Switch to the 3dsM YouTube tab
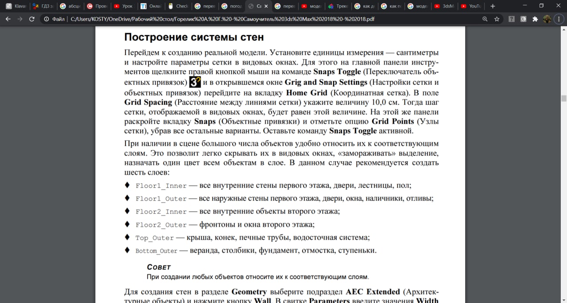This screenshot has height=303, width=567. pyautogui.click(x=445, y=6)
